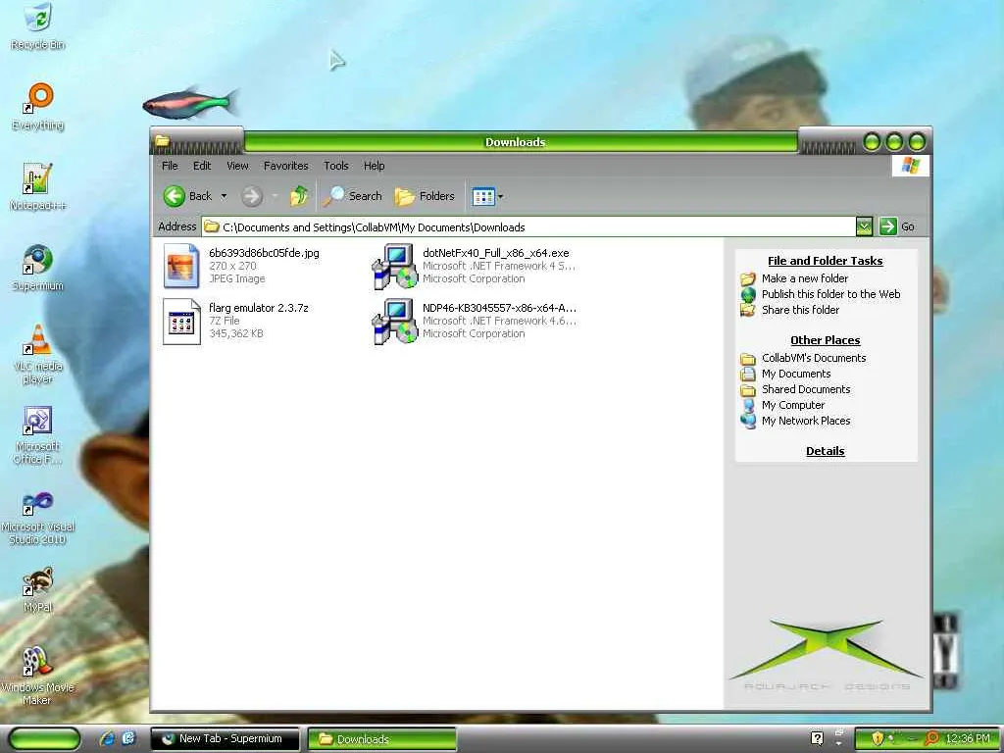Click the folder icon in the title bar
This screenshot has width=1004, height=753.
[163, 140]
